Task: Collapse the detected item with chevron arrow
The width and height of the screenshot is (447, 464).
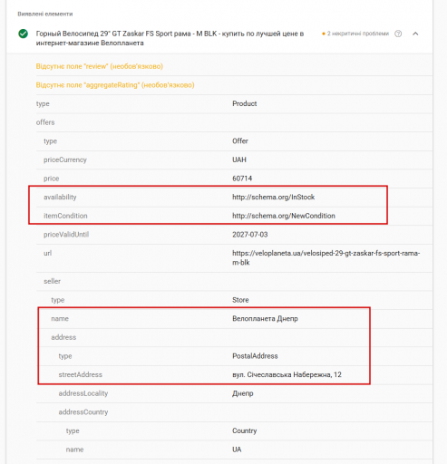Action: [x=415, y=34]
